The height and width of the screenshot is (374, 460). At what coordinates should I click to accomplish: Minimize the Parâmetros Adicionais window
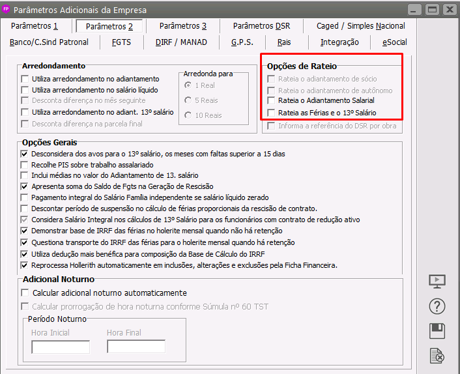(x=414, y=9)
